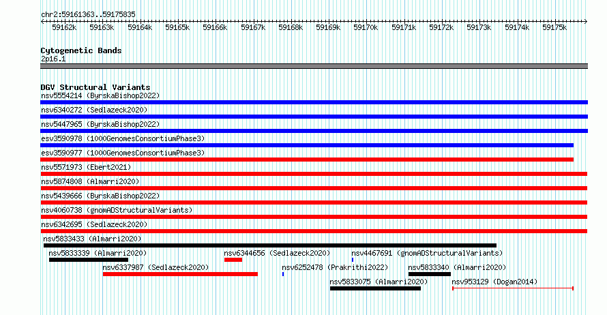Click the tiny blue marker under nsv4467691
Image resolution: width=607 pixels, height=315 pixels.
click(353, 260)
